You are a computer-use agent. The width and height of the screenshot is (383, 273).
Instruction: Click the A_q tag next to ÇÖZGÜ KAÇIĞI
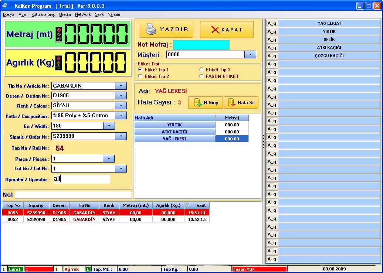(272, 56)
